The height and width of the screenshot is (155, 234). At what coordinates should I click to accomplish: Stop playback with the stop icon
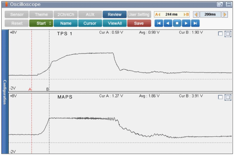[x=177, y=23]
